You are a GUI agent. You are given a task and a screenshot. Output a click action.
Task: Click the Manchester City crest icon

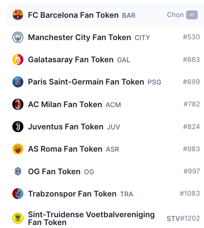point(18,37)
